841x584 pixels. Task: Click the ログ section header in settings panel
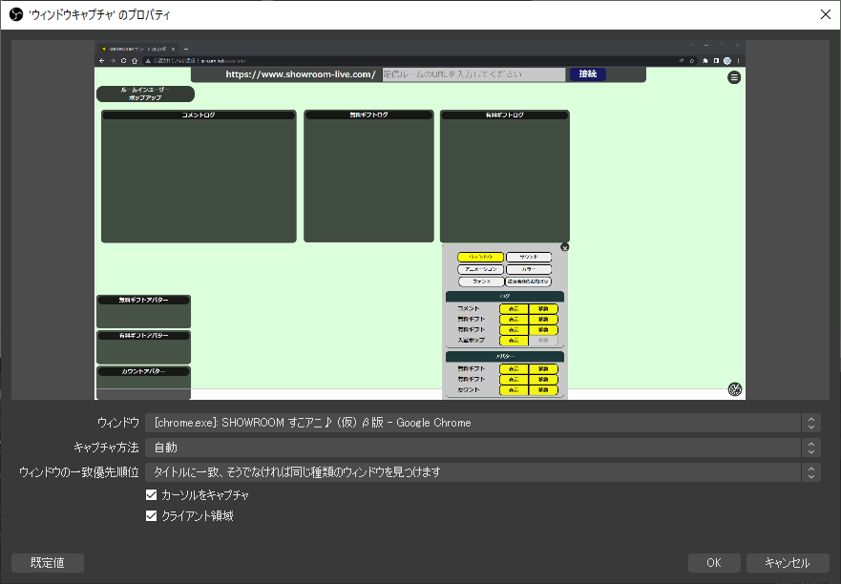click(505, 296)
